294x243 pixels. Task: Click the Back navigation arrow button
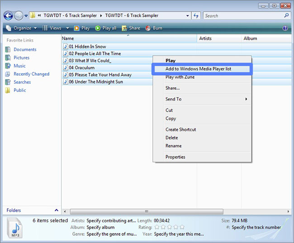[x=8, y=16]
